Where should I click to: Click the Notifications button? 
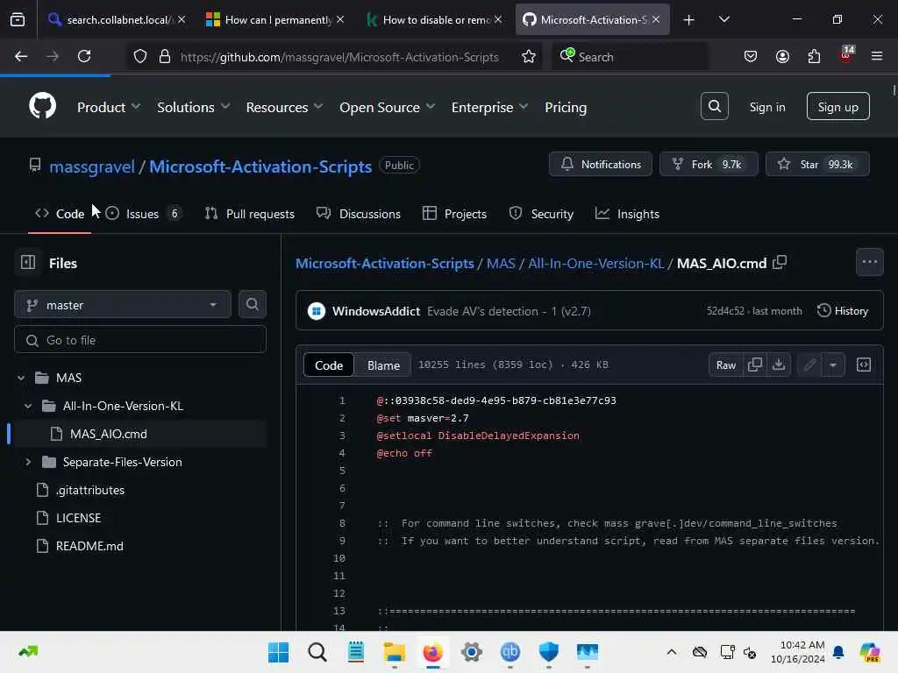pyautogui.click(x=600, y=164)
